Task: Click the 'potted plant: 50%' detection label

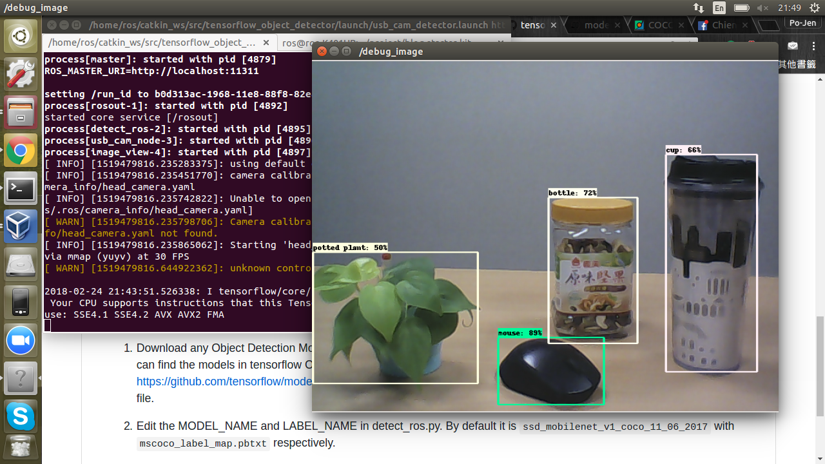Action: point(351,247)
